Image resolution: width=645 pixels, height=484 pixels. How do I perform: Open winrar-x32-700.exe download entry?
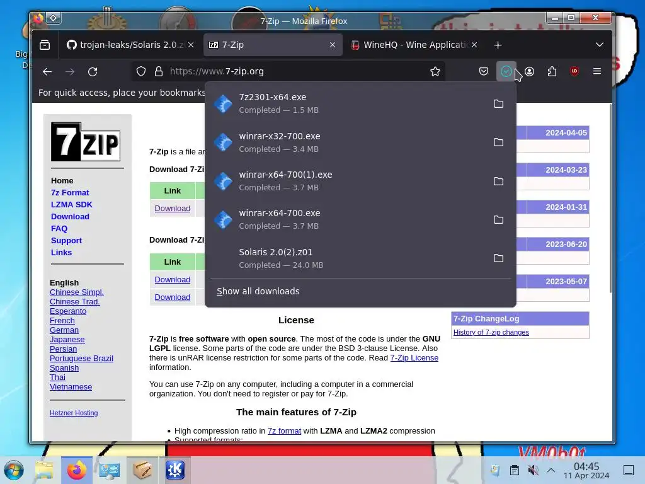(x=348, y=142)
